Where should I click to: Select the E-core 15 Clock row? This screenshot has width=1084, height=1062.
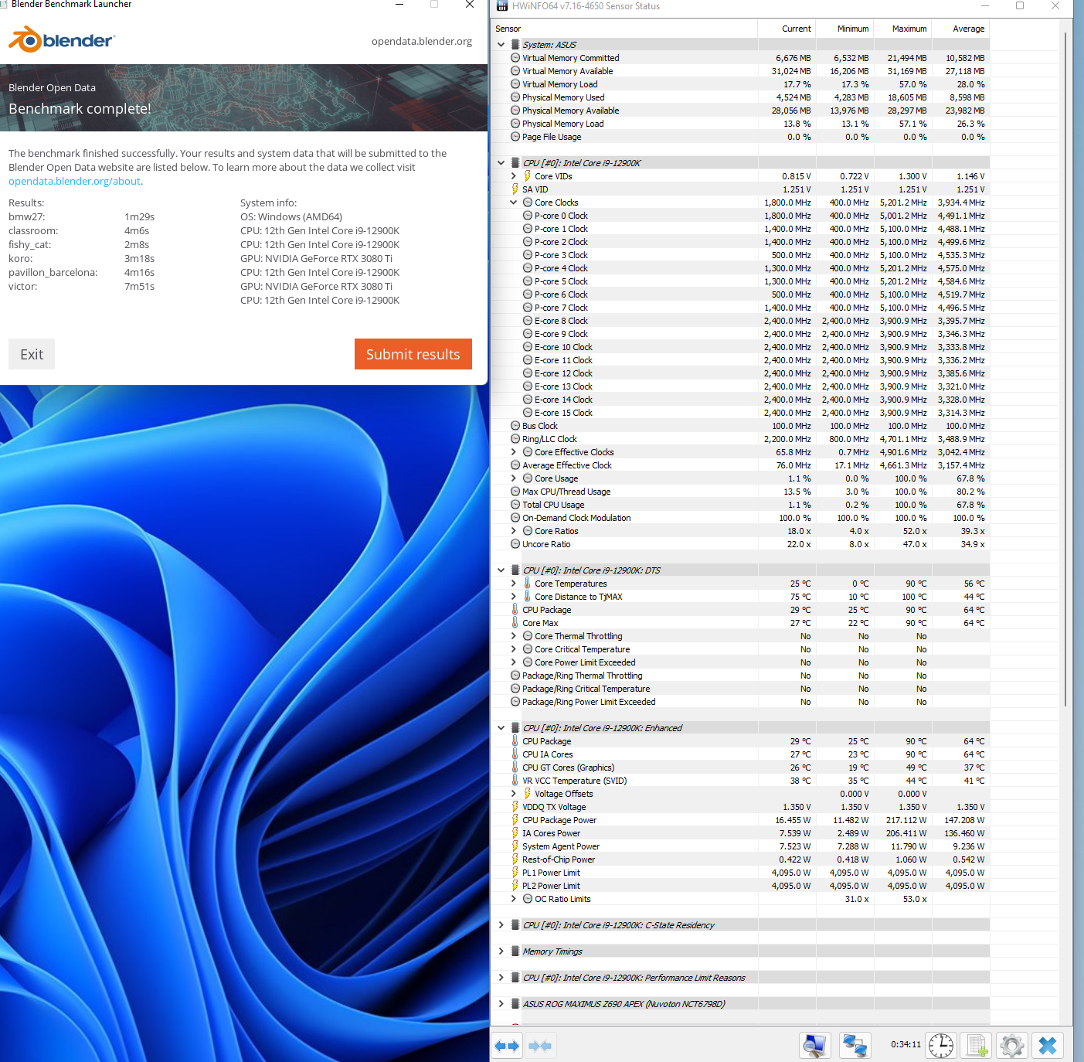(740, 413)
